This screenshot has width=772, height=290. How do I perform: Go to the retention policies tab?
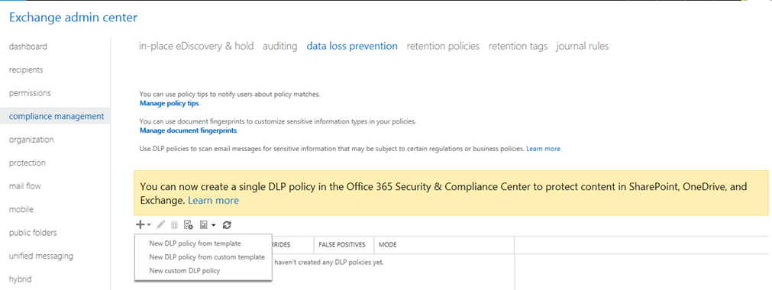pyautogui.click(x=443, y=47)
